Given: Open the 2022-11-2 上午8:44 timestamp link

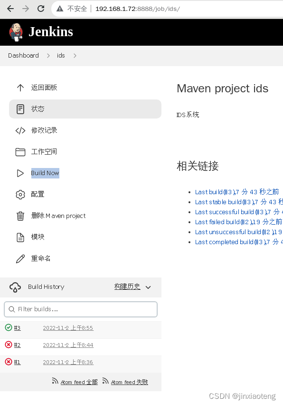Looking at the screenshot, I should [68, 345].
